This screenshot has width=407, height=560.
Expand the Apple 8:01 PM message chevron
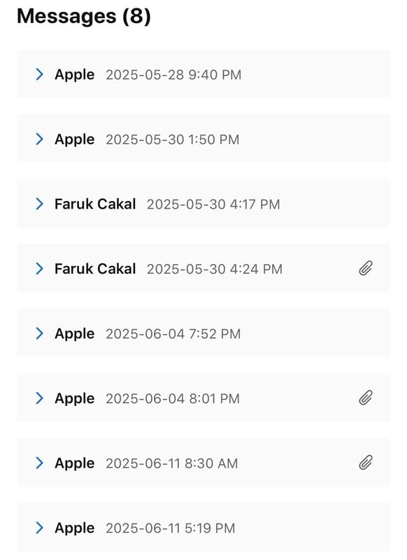40,398
